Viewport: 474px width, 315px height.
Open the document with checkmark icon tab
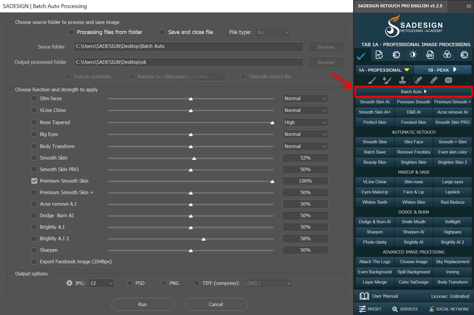tap(379, 55)
